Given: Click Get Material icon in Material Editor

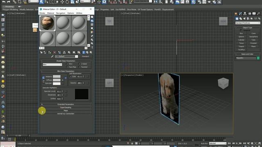Looking at the screenshot, I should tap(41, 52).
